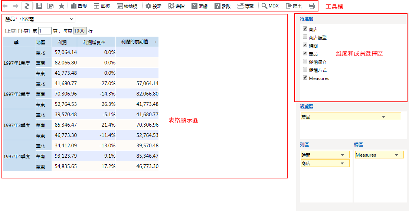Enable the 商店類型 checkbox

click(305, 37)
